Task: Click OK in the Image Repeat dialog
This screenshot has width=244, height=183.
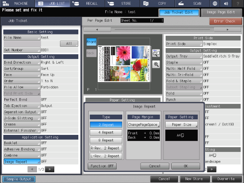Action: (186, 166)
